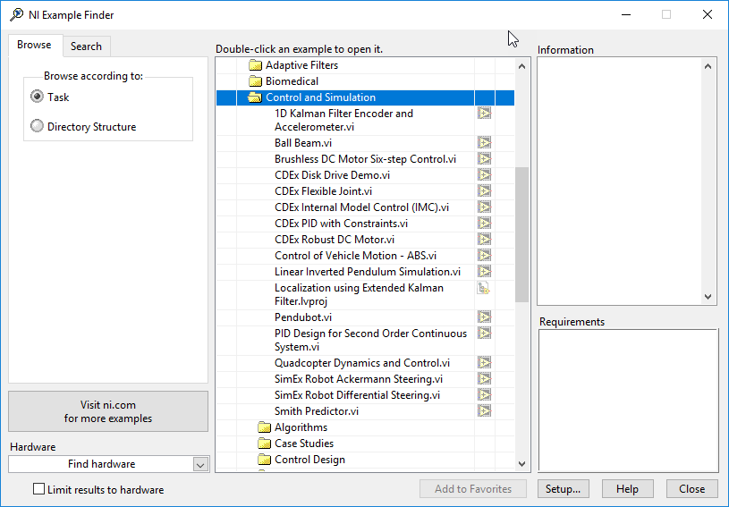Click VI icon next to Ball Beam.vi
729x507 pixels.
(x=484, y=143)
